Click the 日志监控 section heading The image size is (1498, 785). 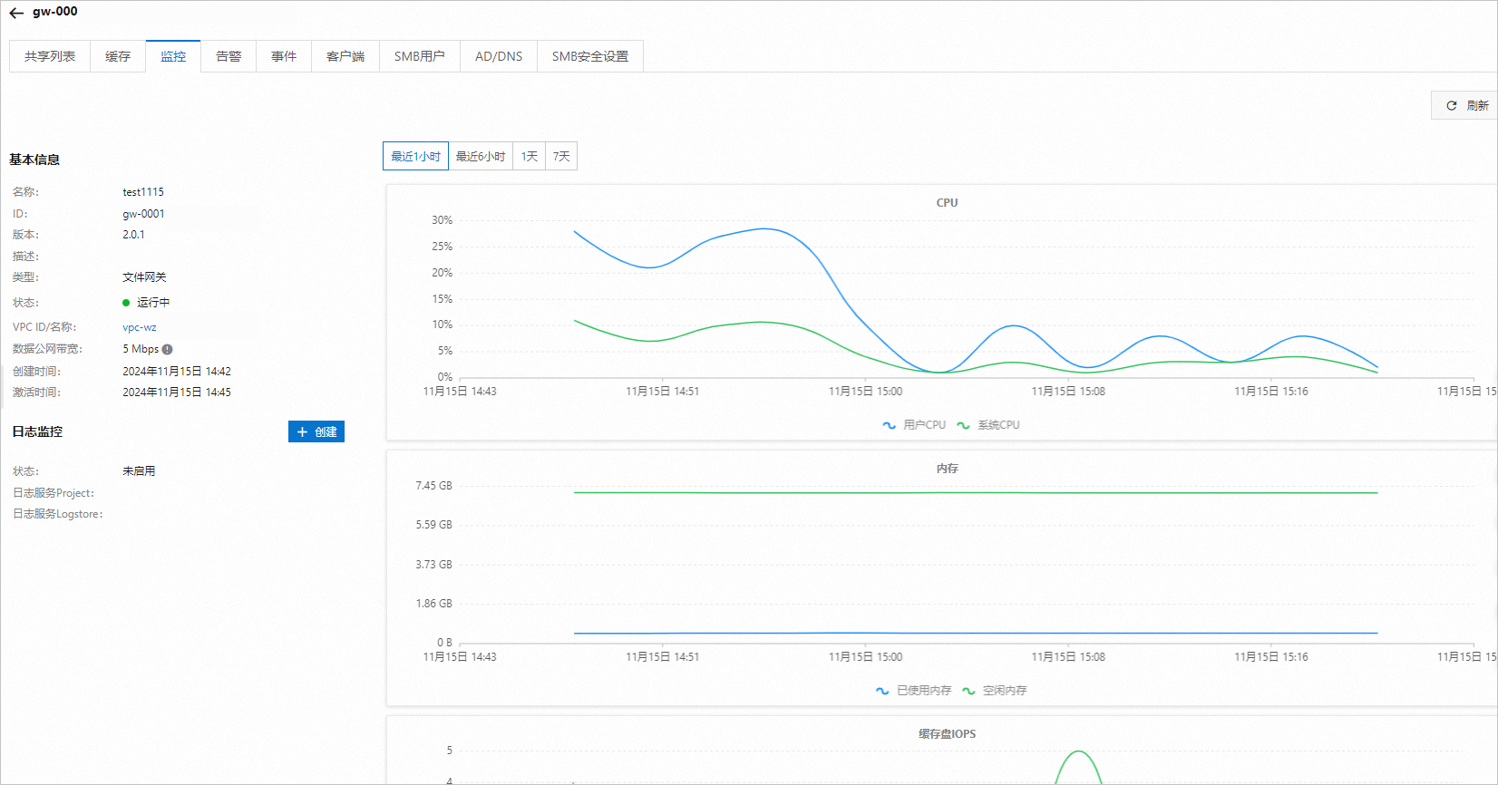[37, 431]
